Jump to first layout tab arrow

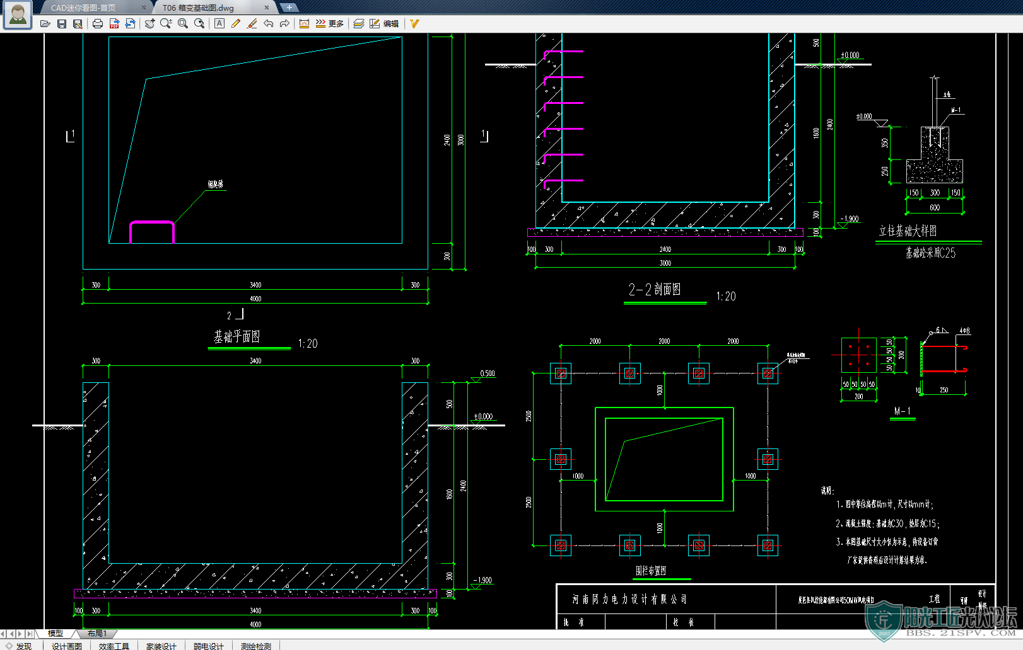[x=4, y=633]
